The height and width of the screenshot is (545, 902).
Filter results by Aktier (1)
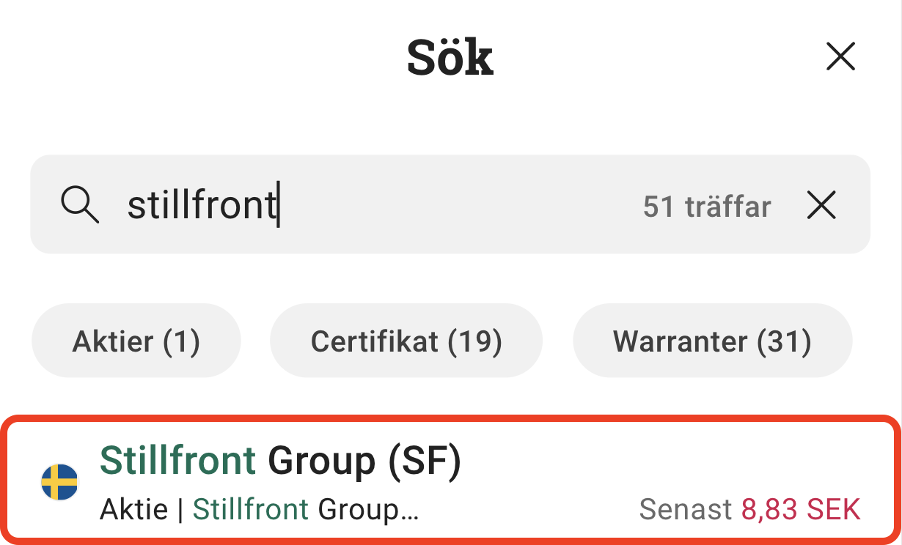pos(136,341)
